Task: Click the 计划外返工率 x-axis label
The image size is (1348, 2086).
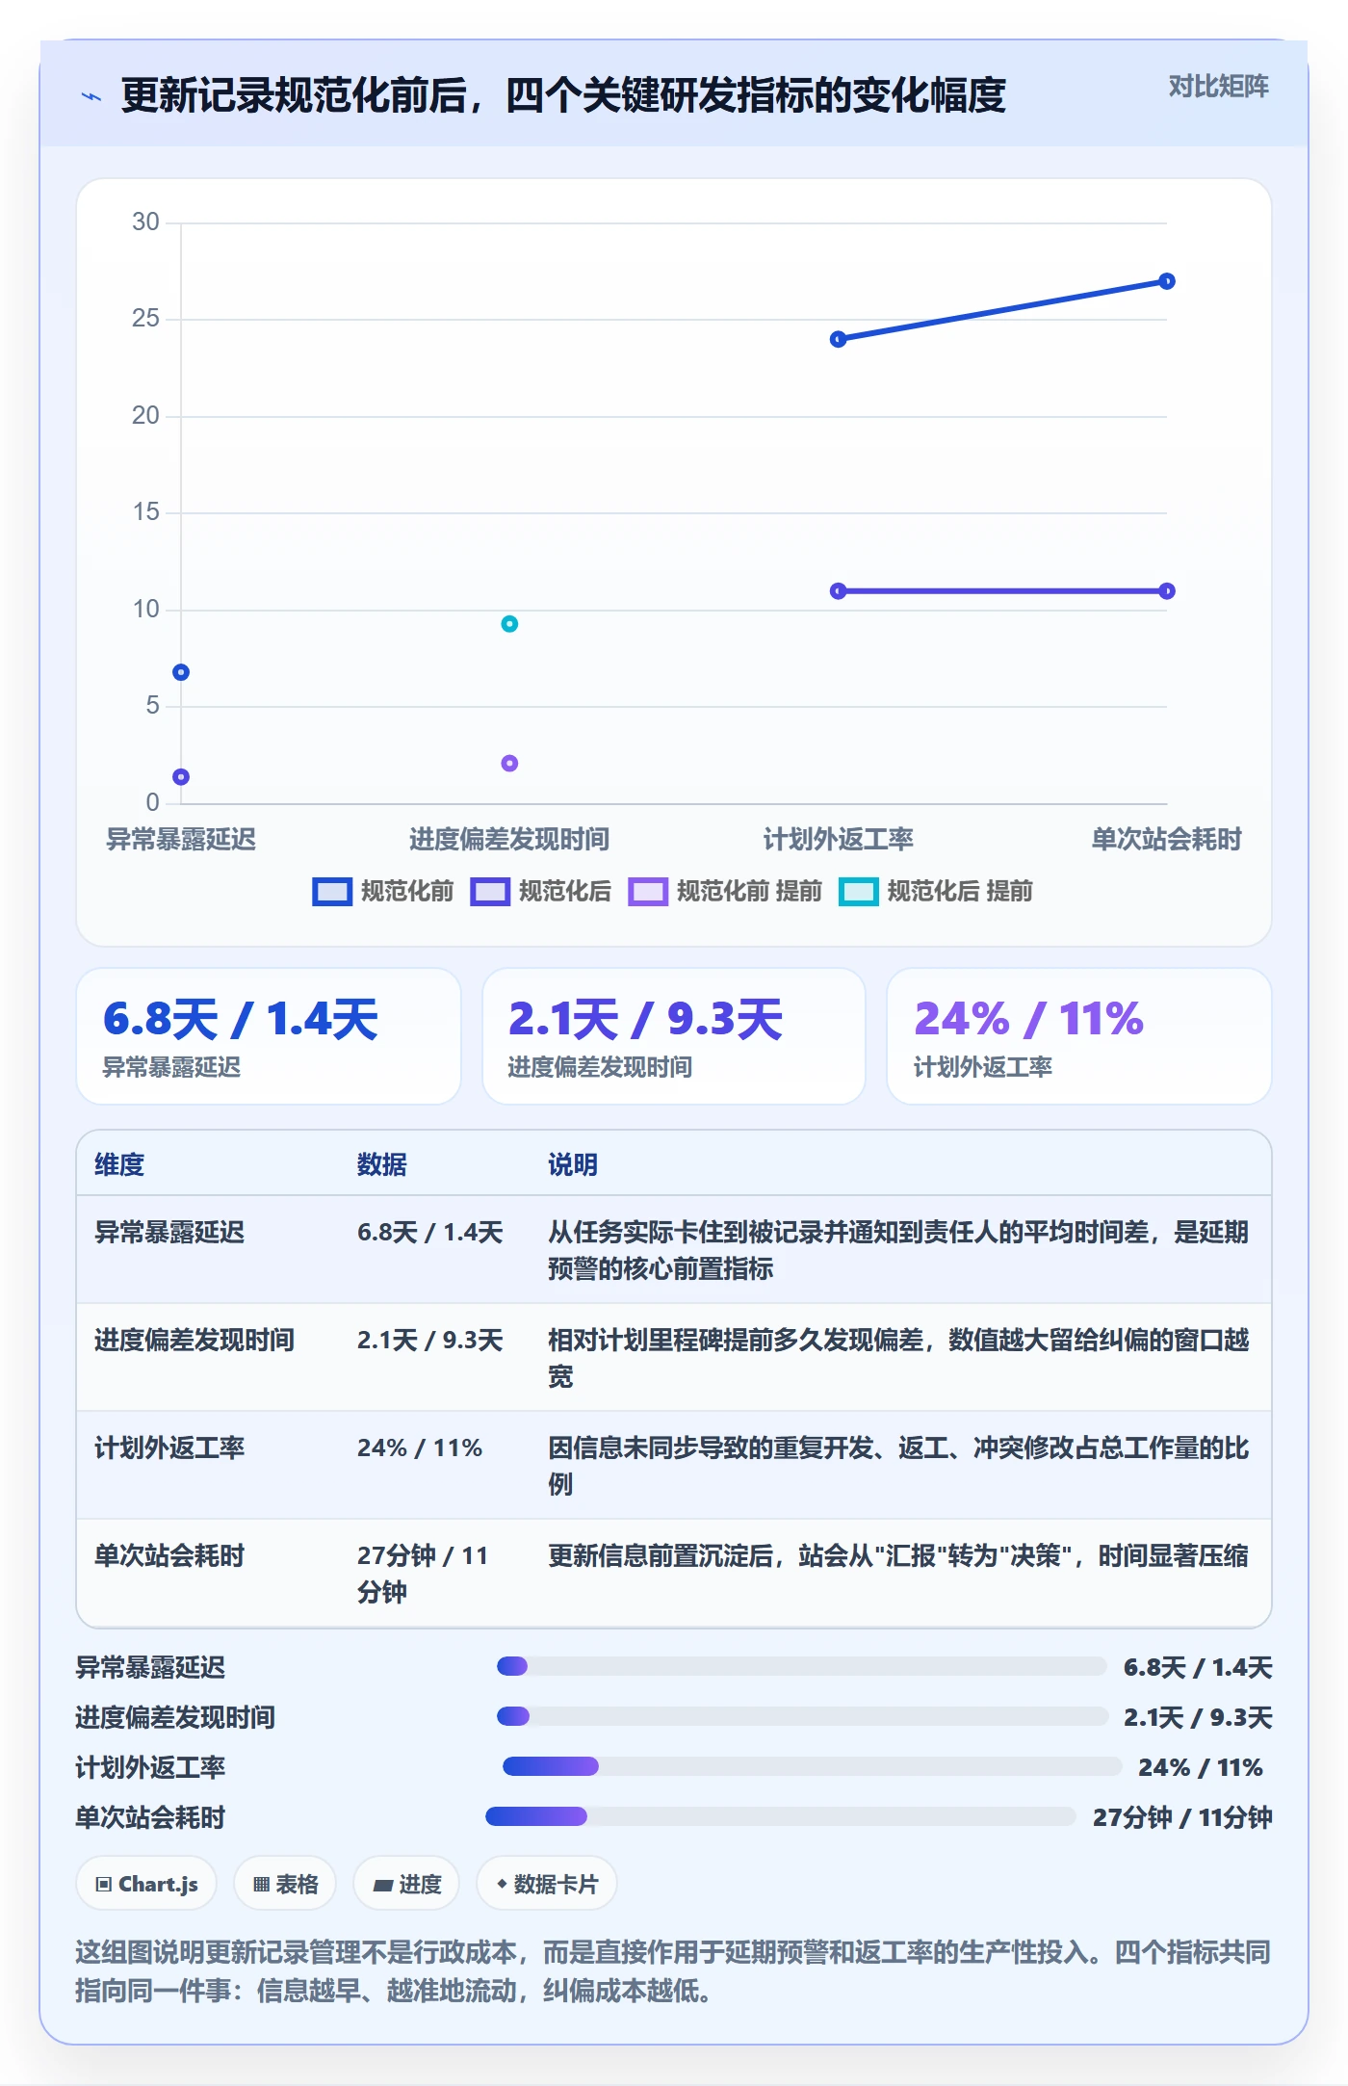Action: [838, 839]
